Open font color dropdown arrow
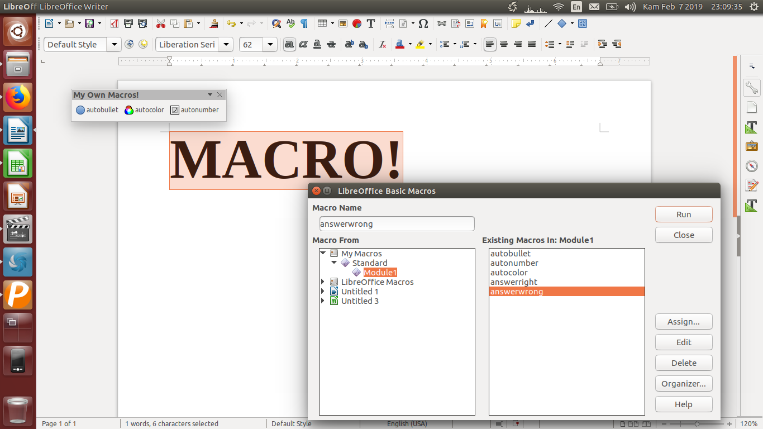763x429 pixels. (409, 44)
